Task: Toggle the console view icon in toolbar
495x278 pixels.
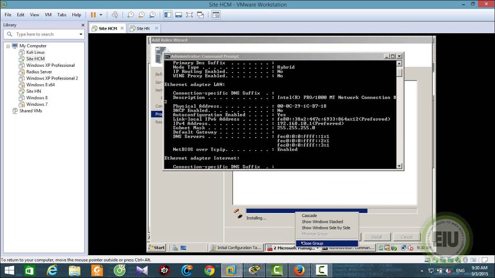Action: click(x=216, y=15)
